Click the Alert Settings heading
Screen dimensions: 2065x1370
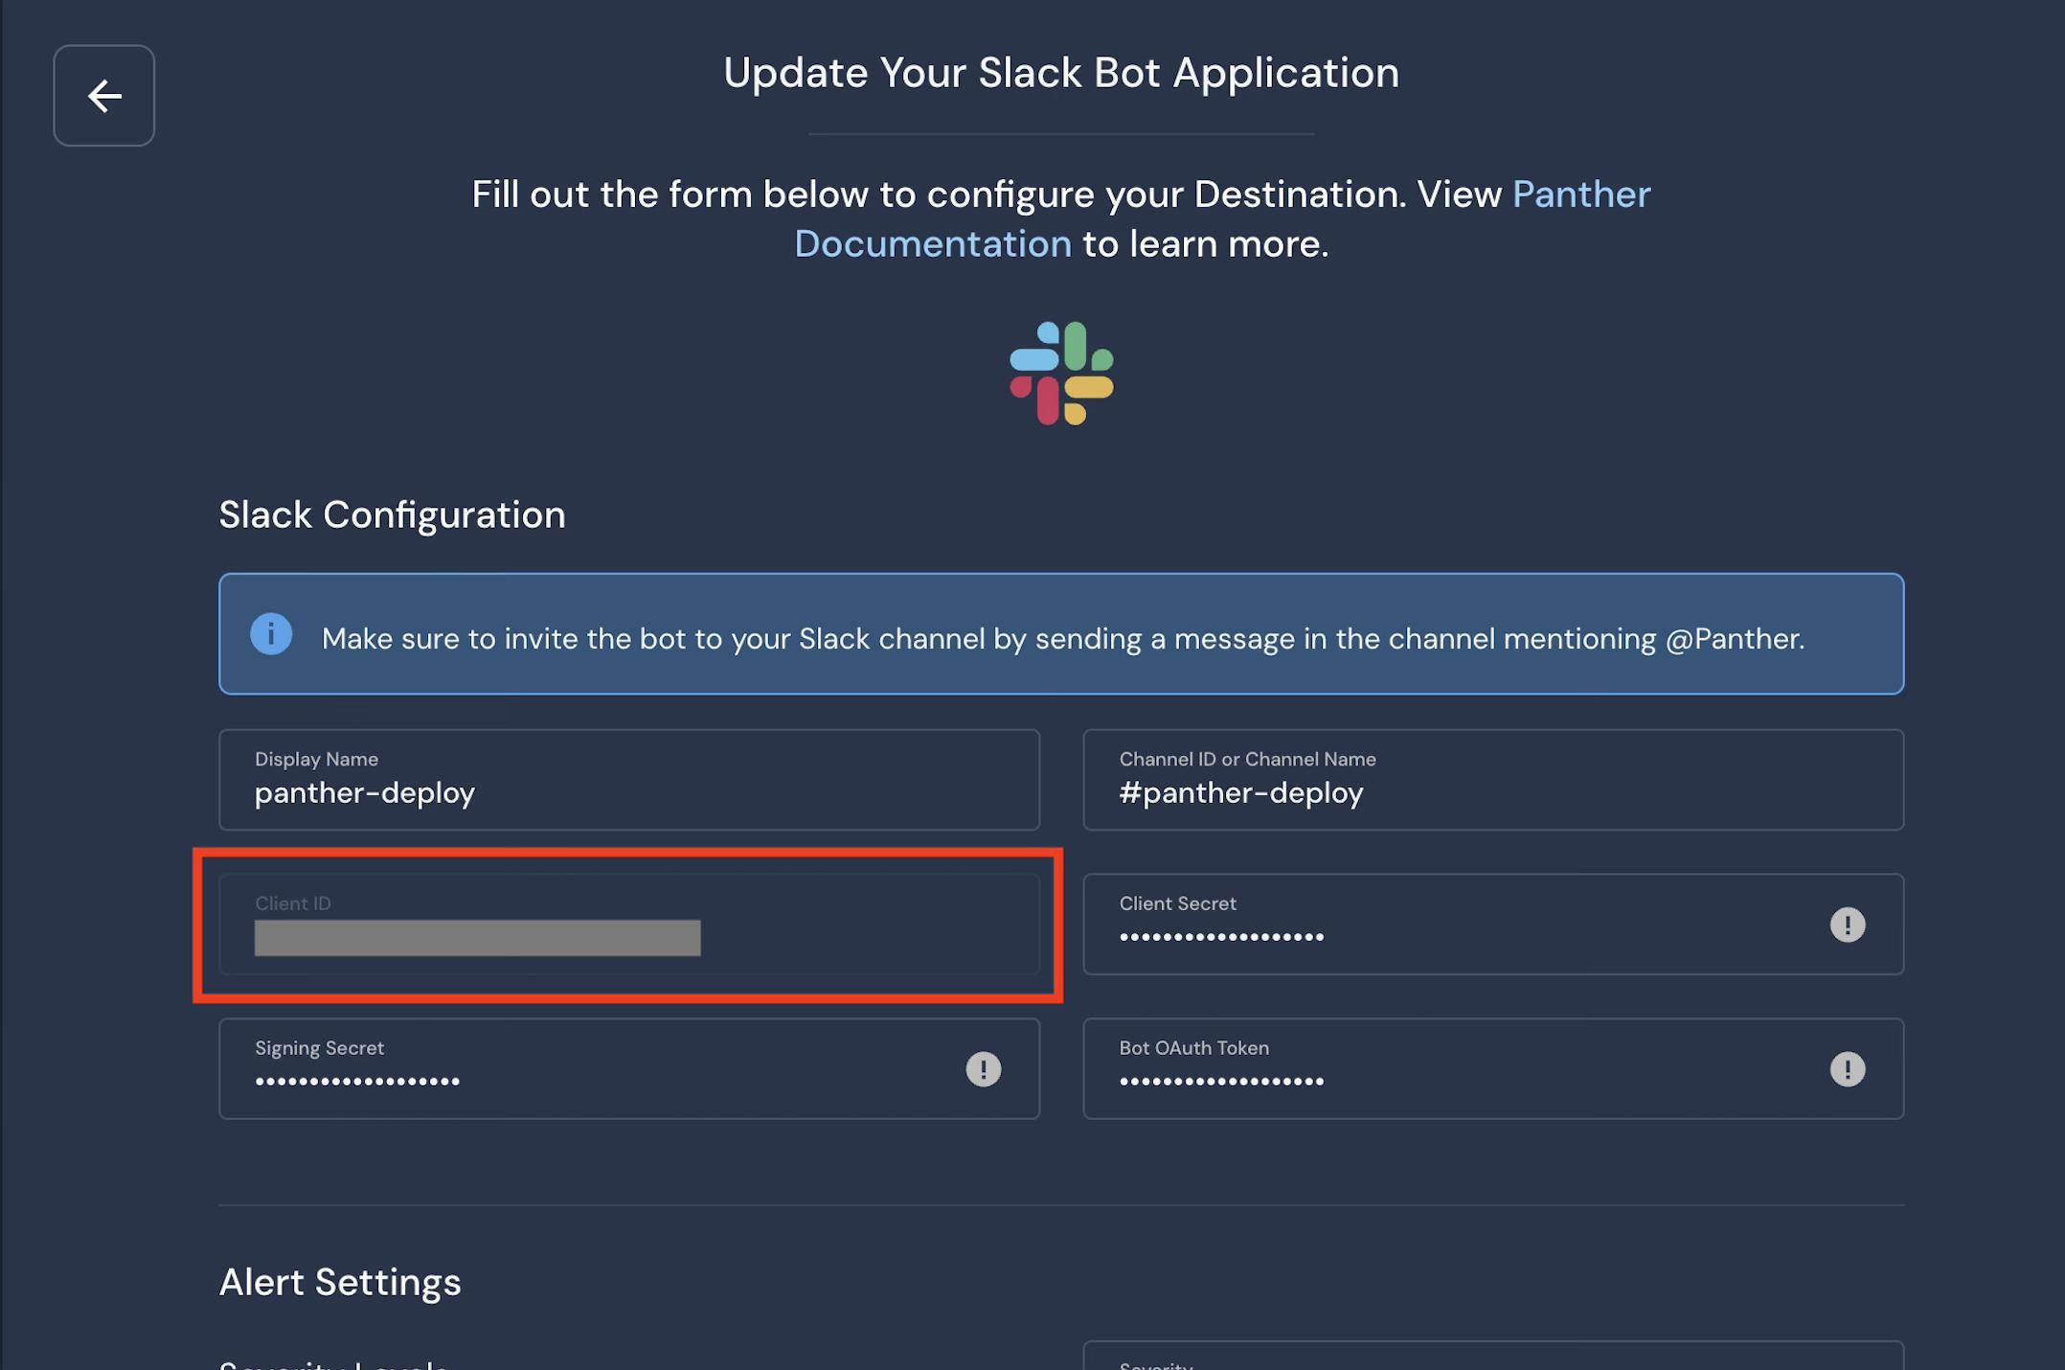click(x=340, y=1283)
